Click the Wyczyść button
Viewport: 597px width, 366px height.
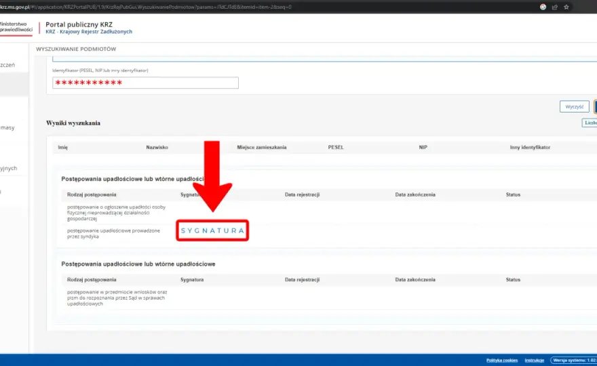[574, 106]
